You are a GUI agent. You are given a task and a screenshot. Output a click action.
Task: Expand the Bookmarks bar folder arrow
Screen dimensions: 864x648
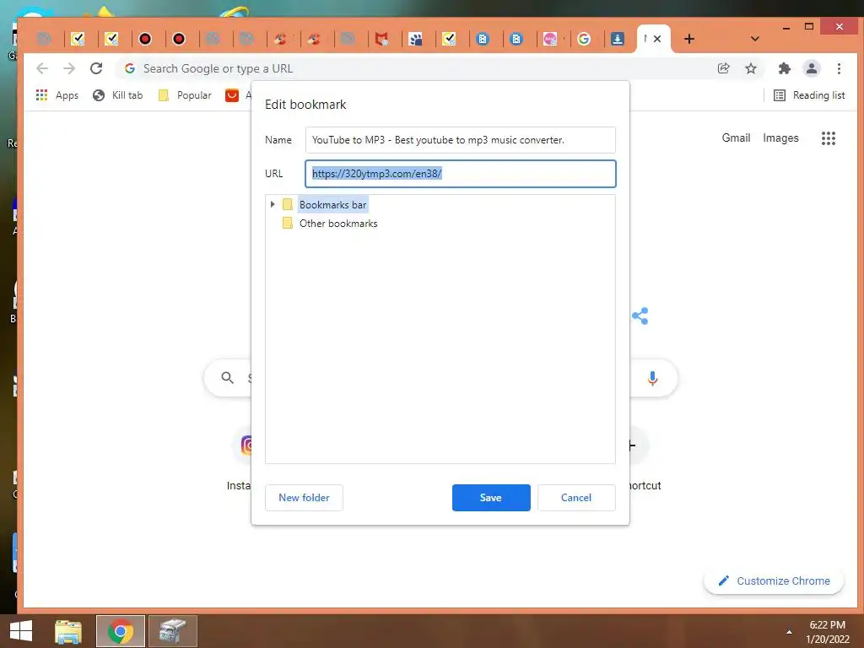point(273,204)
